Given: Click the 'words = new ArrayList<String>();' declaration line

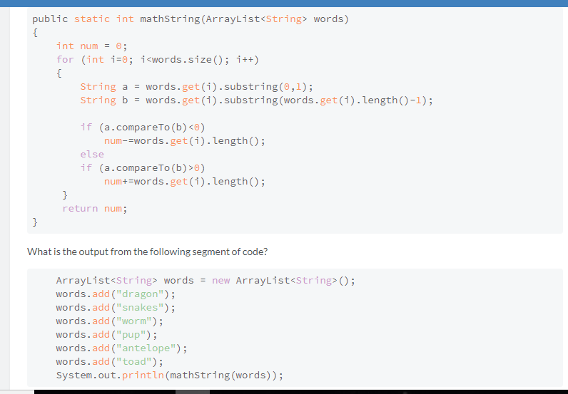Looking at the screenshot, I should tap(206, 281).
